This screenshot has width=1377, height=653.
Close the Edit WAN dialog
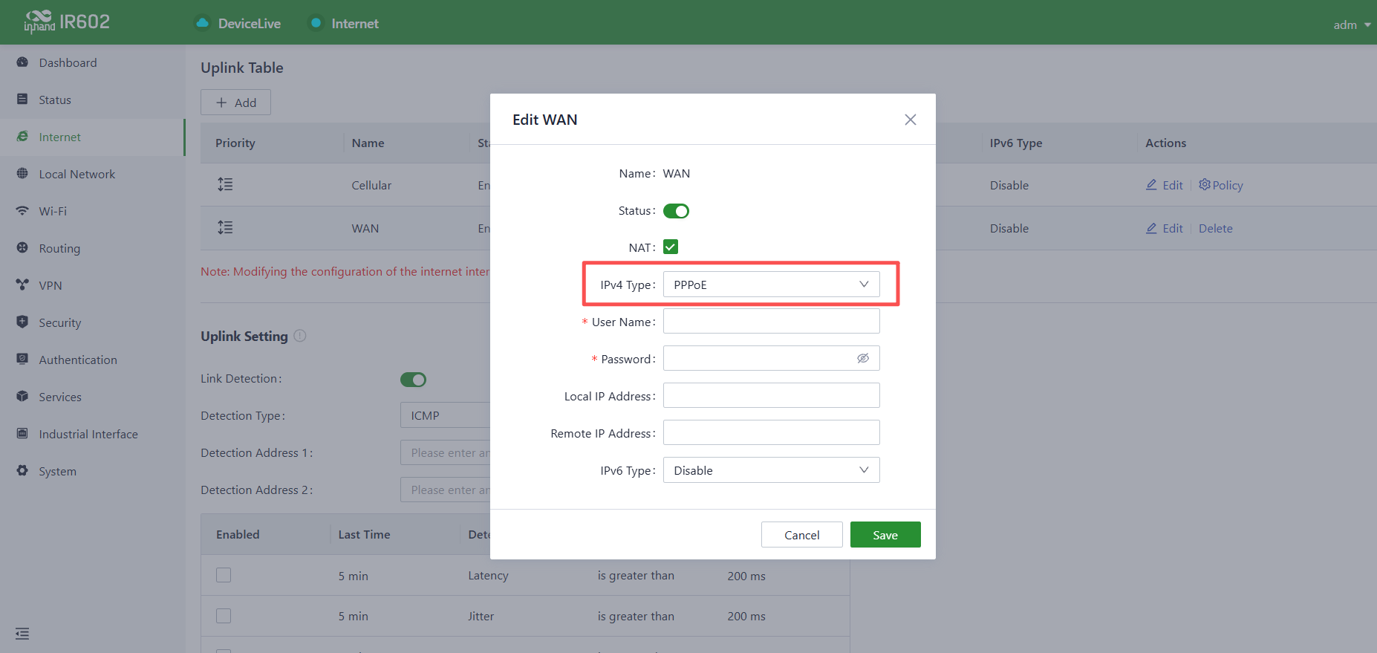[911, 120]
